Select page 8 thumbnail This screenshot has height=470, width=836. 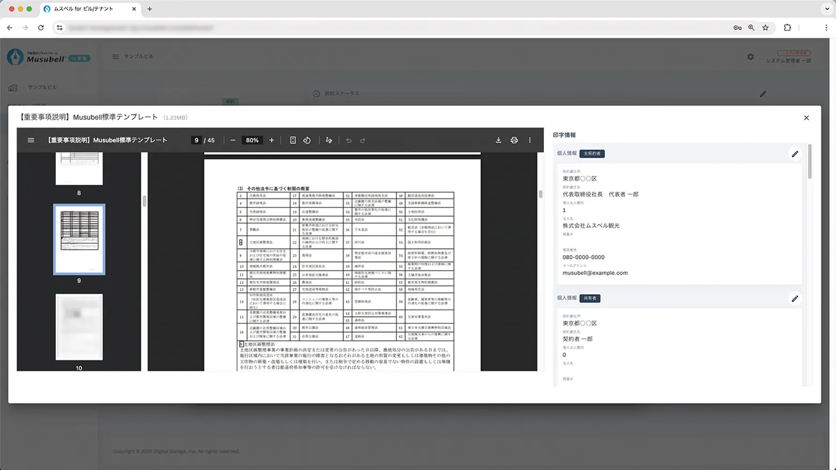click(x=79, y=169)
